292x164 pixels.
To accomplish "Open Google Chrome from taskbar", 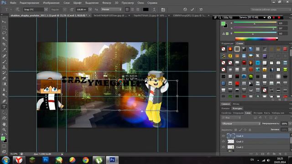I will coord(86,160).
